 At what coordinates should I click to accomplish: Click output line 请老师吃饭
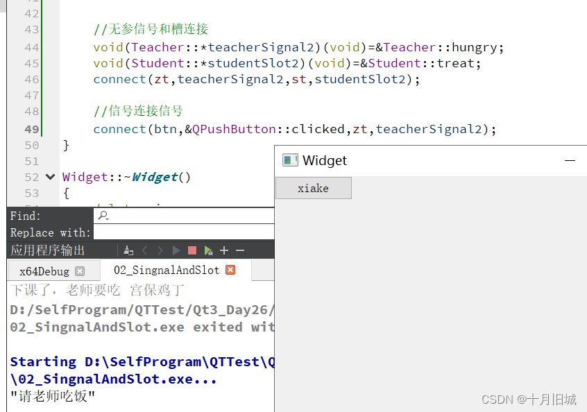coord(53,396)
